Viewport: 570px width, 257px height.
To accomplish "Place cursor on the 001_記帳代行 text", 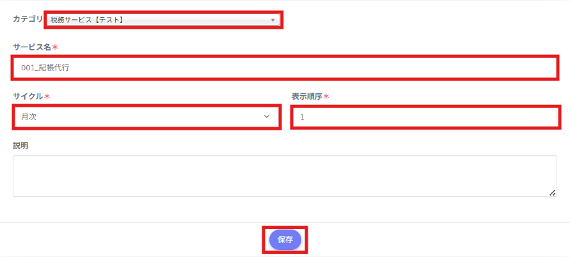I will (45, 68).
